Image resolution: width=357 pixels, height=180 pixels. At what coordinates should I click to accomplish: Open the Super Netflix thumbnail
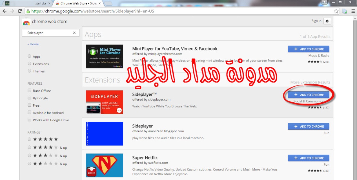point(105,165)
